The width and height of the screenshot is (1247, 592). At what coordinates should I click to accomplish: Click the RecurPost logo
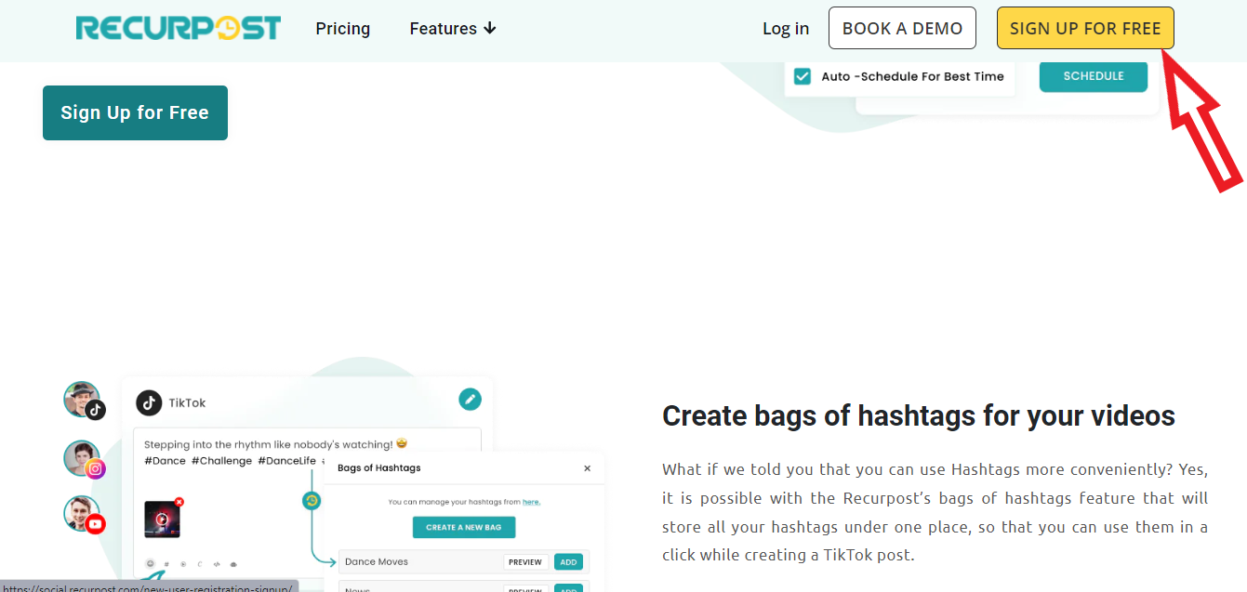(x=178, y=28)
